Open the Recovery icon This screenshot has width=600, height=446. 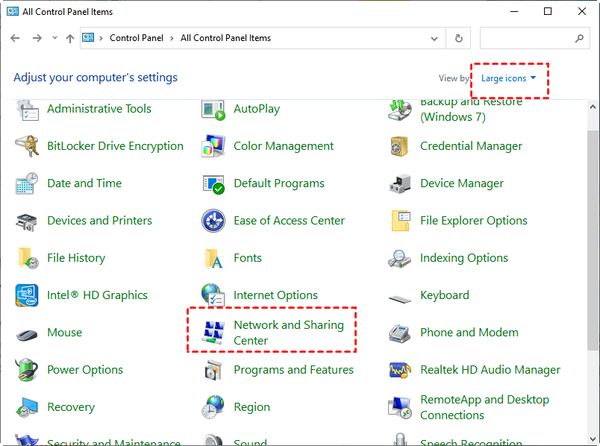(27, 408)
